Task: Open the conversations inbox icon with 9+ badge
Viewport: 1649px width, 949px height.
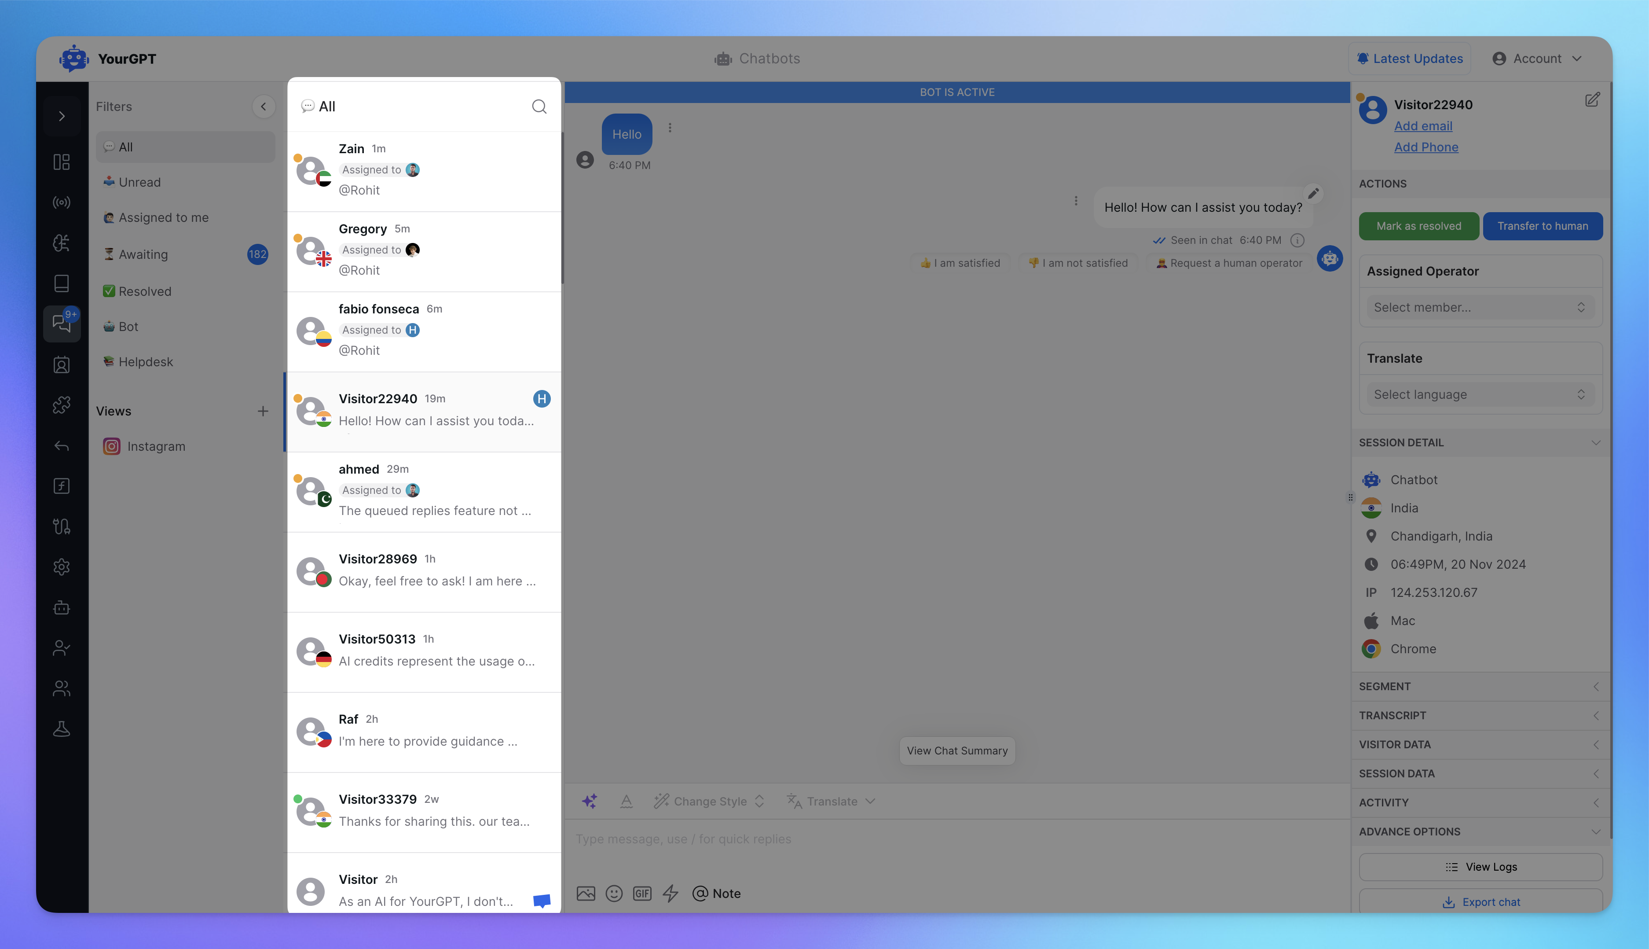Action: pyautogui.click(x=62, y=324)
